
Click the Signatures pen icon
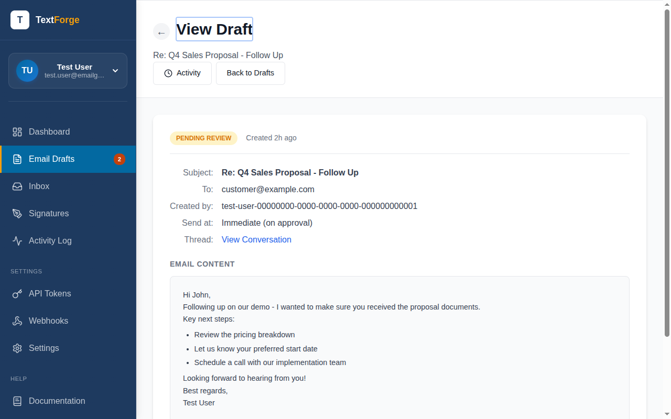coord(17,214)
